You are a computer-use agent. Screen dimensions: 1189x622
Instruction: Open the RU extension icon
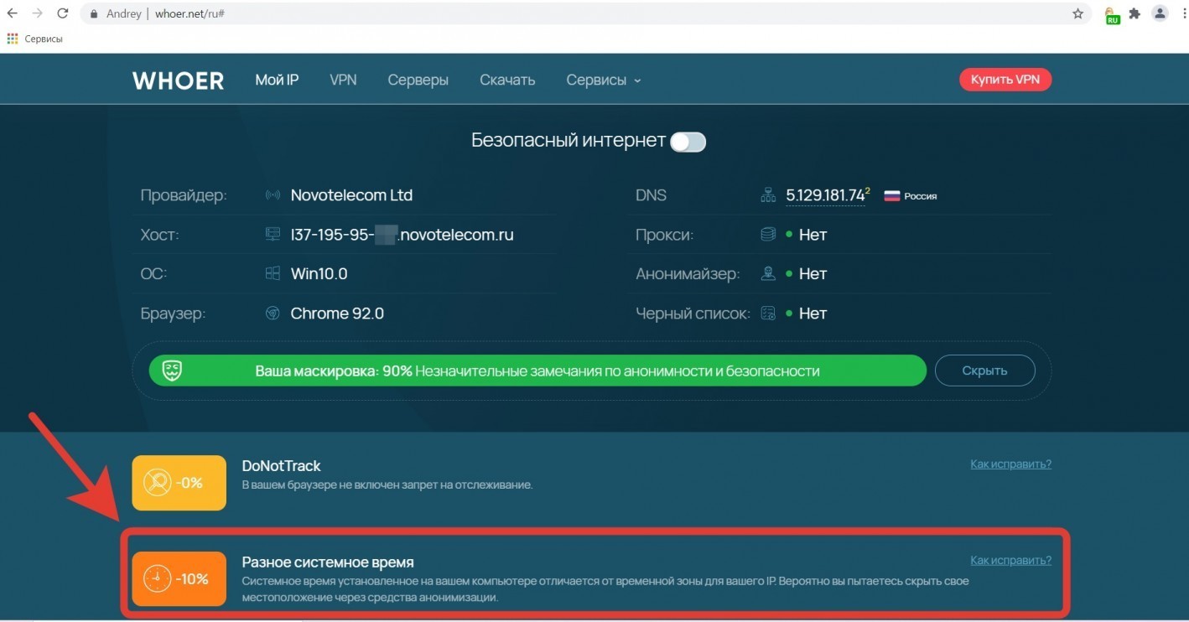click(1113, 15)
